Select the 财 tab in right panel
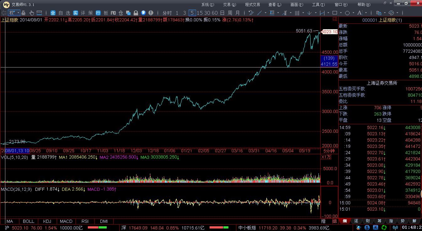Image resolution: width=422 pixels, height=231 pixels. (368, 221)
